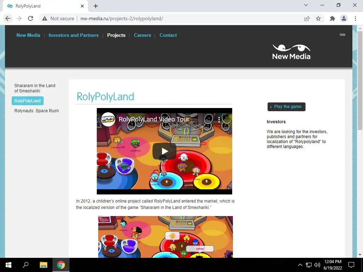
Task: Click the Investors heading text
Action: pyautogui.click(x=276, y=122)
